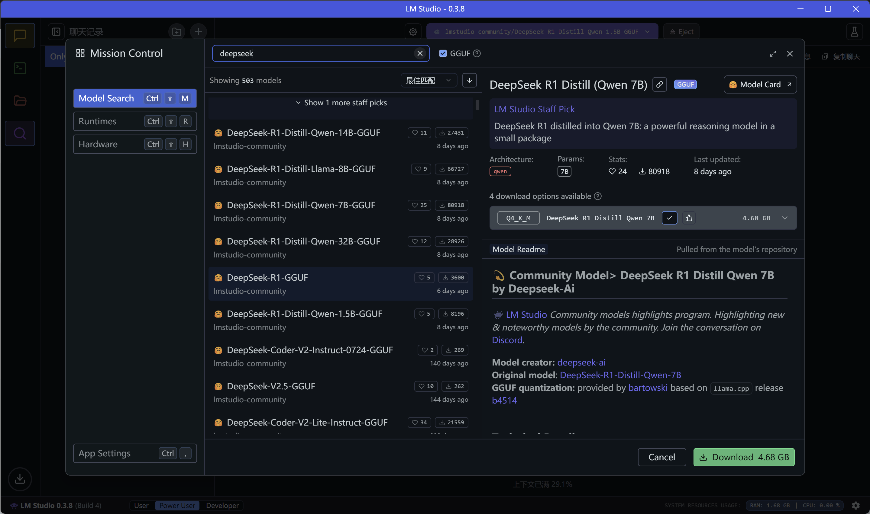
Task: Open the Chat icon in left sidebar
Action: [x=20, y=35]
